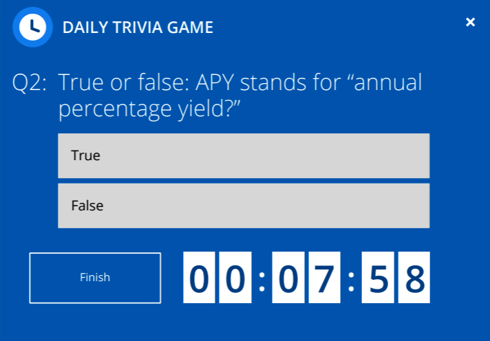Click the first hours digit of the timer
Viewport: 490px width, 341px height.
point(199,277)
